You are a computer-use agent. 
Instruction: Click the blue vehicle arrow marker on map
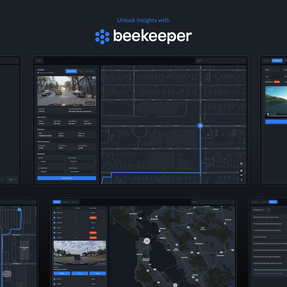tap(200, 125)
